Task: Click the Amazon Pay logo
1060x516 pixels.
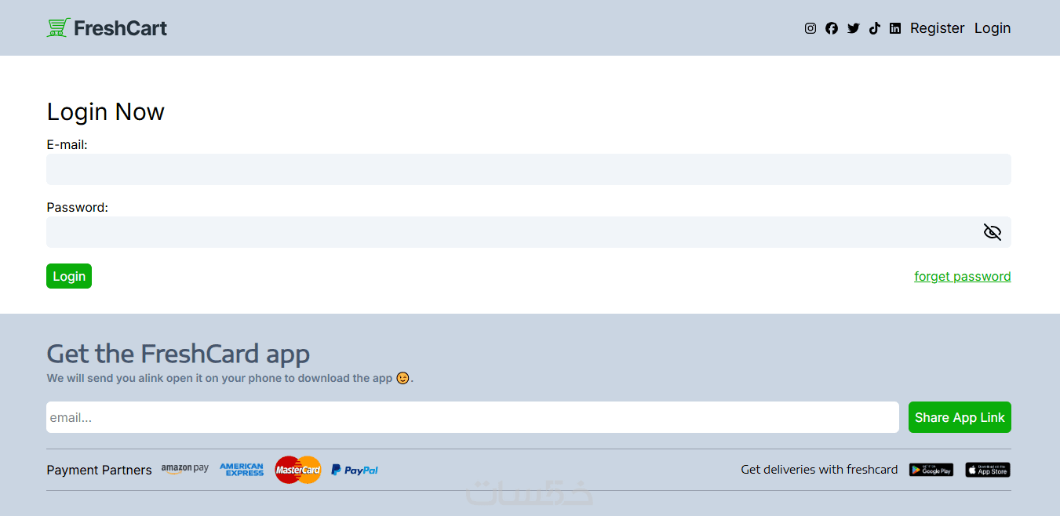Action: coord(185,469)
